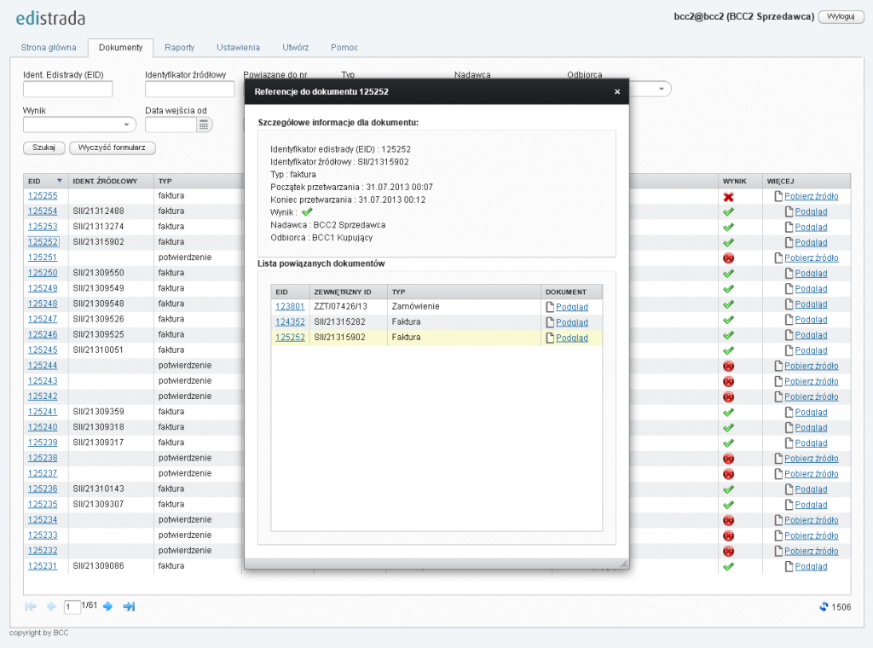The height and width of the screenshot is (648, 873).
Task: Click Wyczyść formularz to clear the form
Action: tap(112, 148)
